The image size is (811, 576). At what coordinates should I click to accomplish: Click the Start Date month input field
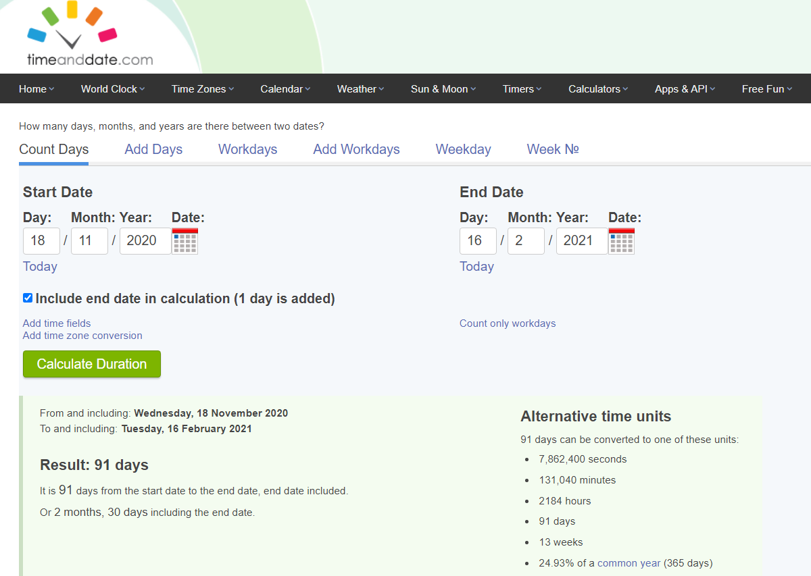click(x=89, y=241)
